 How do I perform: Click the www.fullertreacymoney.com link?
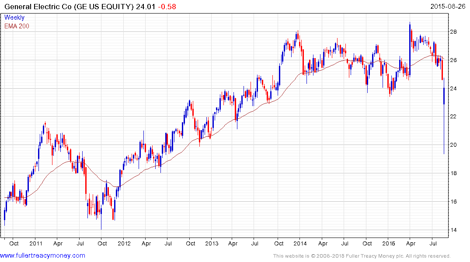(x=42, y=256)
